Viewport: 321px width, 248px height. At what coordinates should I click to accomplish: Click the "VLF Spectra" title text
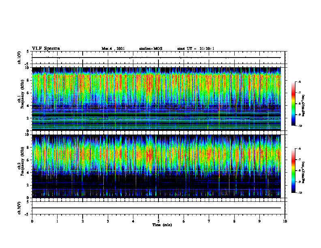click(46, 49)
